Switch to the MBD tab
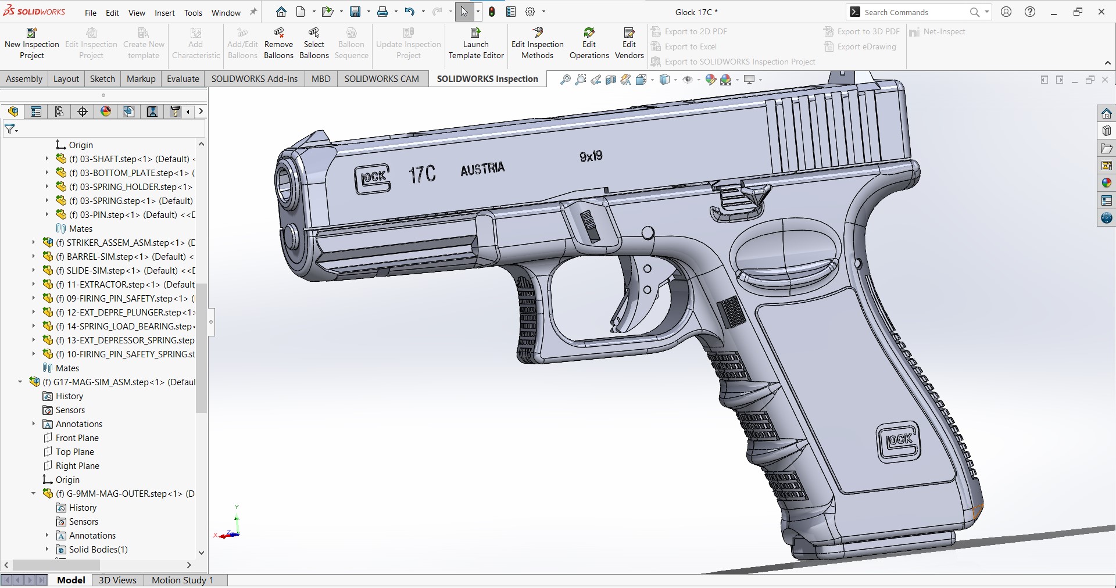The width and height of the screenshot is (1116, 588). coord(321,79)
